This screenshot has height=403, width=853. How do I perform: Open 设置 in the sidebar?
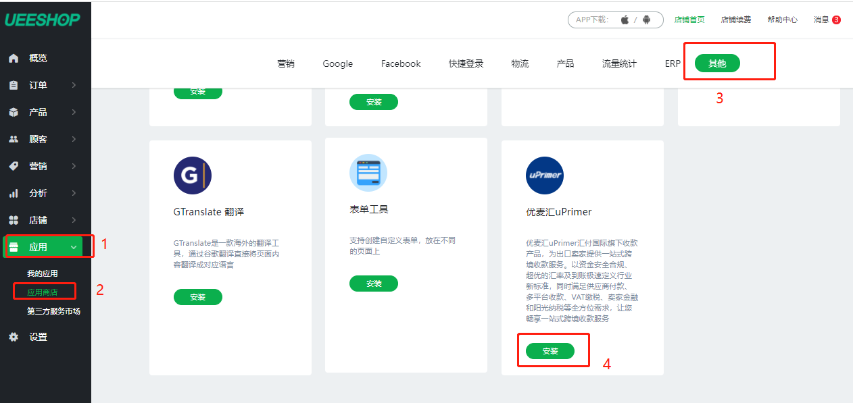coord(38,337)
